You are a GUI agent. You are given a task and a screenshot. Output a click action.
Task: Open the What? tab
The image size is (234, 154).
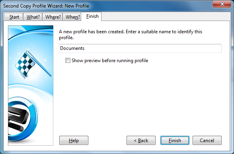33,17
